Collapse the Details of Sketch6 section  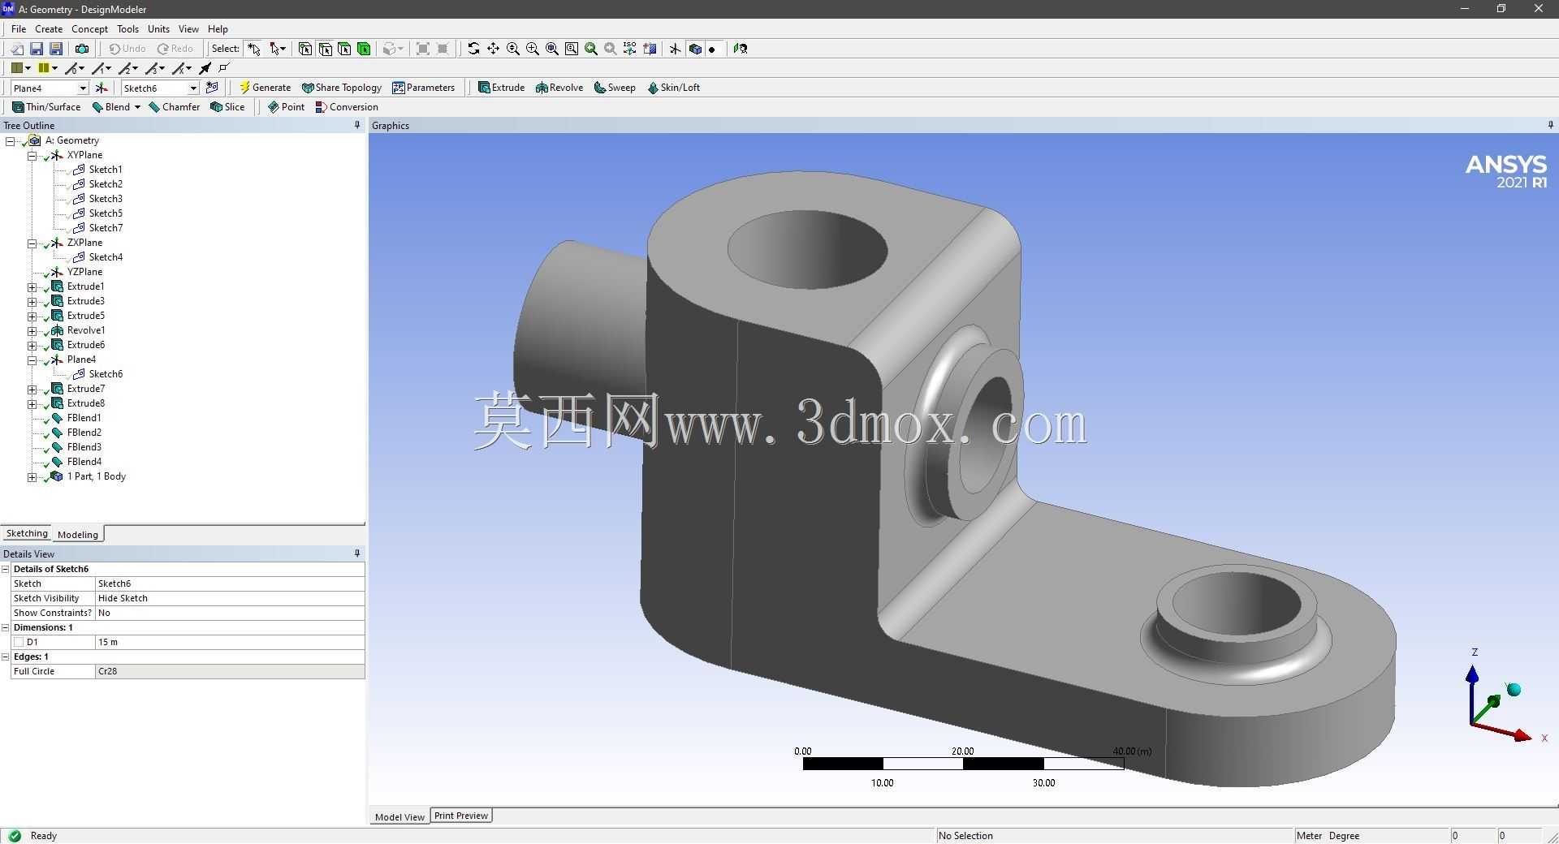[6, 569]
